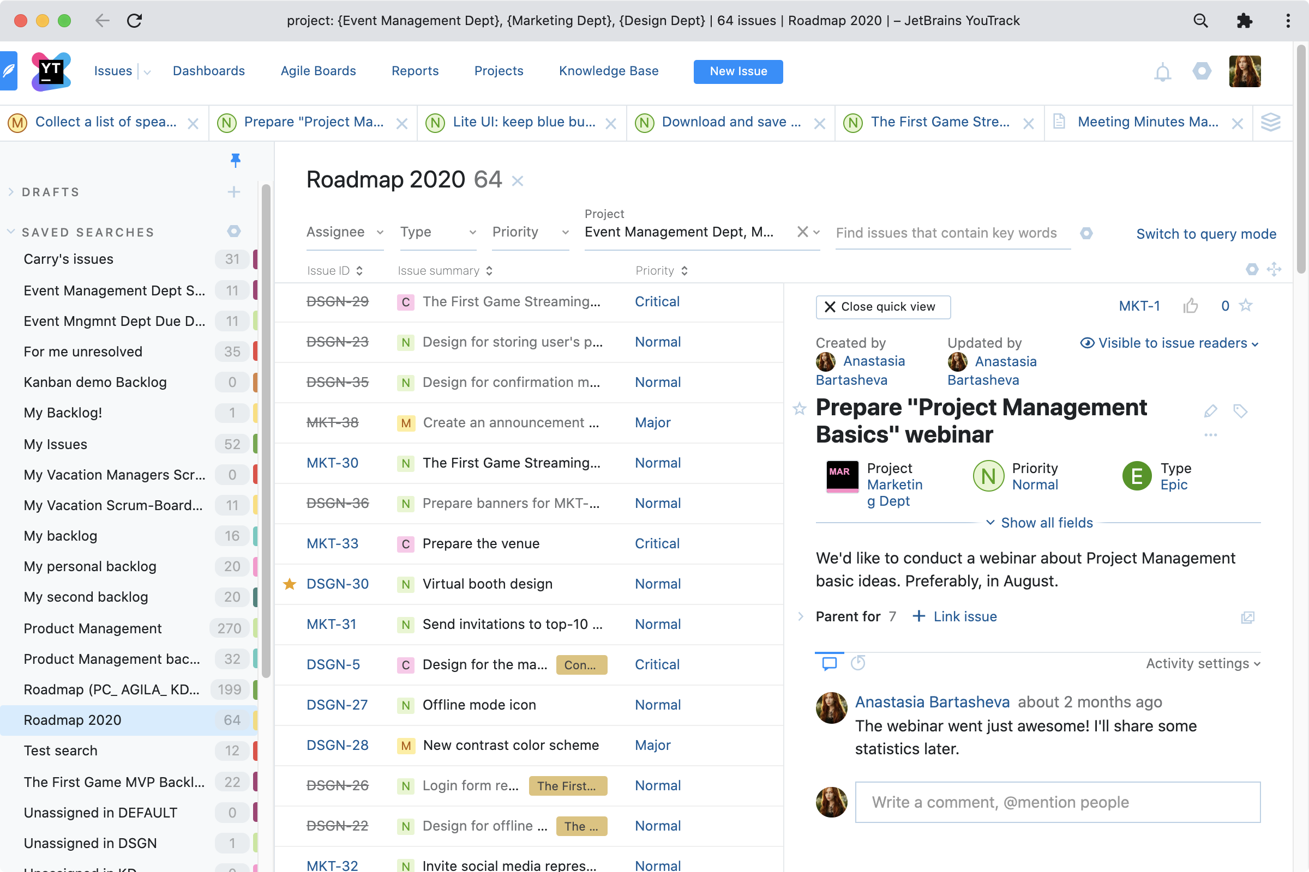Star issue MKT-1 in the quick view header
The image size is (1309, 872).
1246,305
